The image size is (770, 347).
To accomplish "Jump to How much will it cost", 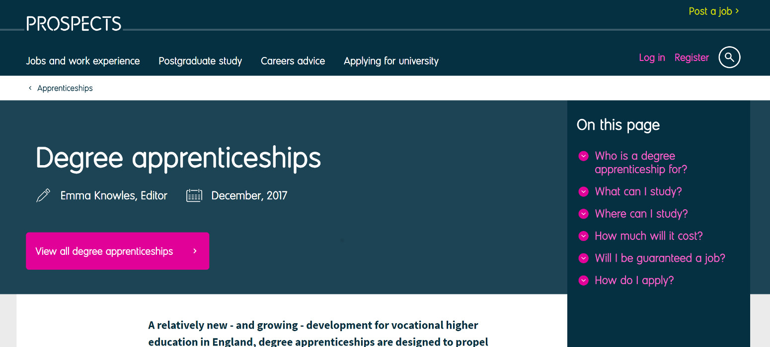I will click(x=649, y=236).
